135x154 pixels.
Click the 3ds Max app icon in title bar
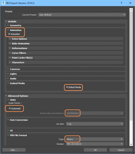coord(3,3)
